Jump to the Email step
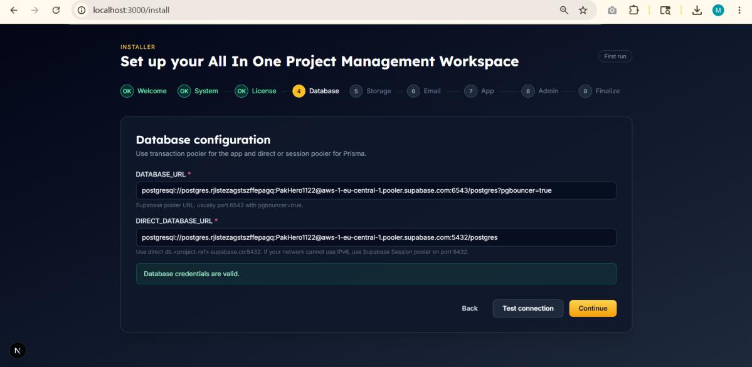752x367 pixels. point(424,91)
